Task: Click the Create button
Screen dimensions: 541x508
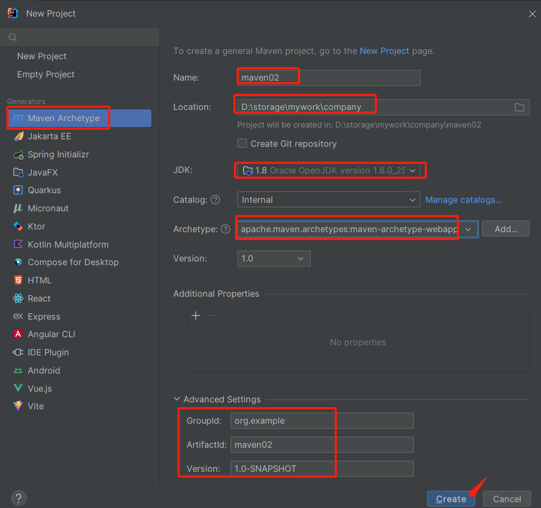Action: (x=451, y=499)
